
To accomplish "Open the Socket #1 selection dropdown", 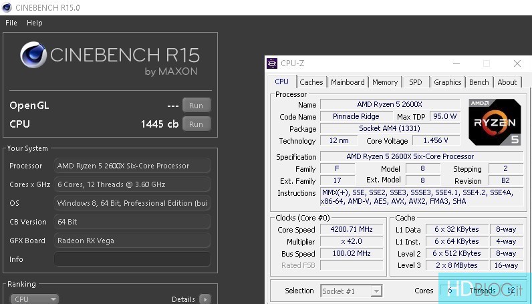I will pyautogui.click(x=351, y=291).
